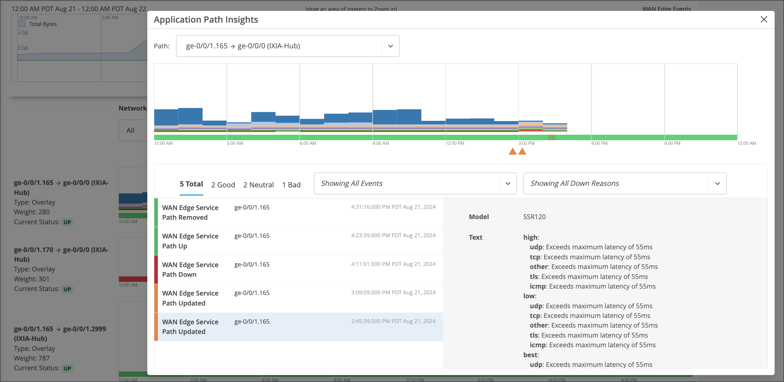Switch to the 2 Good tab
This screenshot has width=784, height=382.
click(223, 185)
